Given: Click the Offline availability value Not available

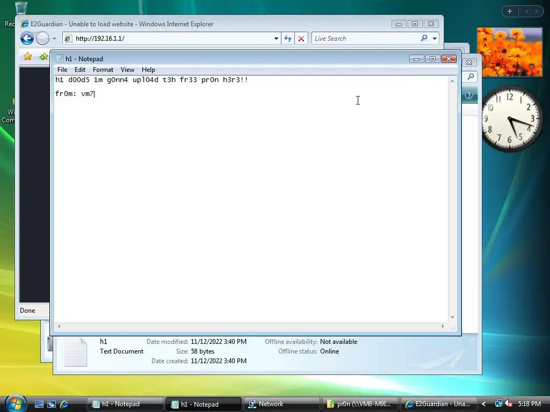Looking at the screenshot, I should (338, 342).
